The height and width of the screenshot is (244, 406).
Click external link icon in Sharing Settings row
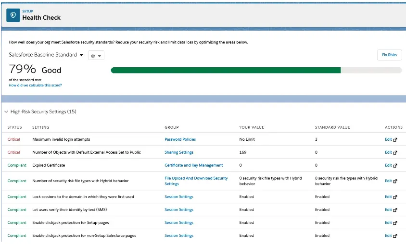(x=395, y=153)
